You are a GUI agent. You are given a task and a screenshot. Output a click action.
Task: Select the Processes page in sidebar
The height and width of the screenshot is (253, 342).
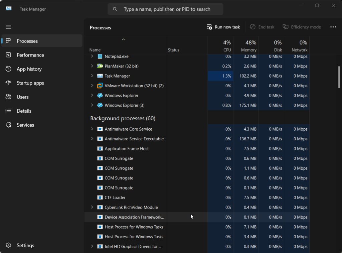27,41
